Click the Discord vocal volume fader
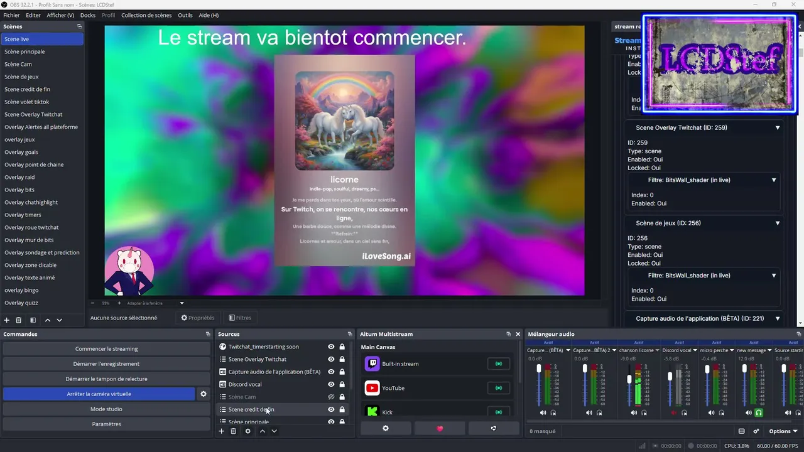Image resolution: width=804 pixels, height=452 pixels. [670, 376]
